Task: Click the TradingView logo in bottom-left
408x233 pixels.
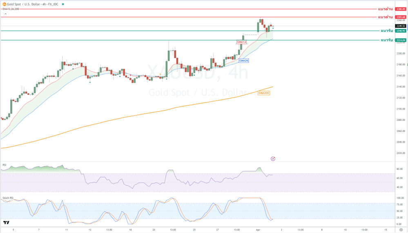Action: pos(6,223)
